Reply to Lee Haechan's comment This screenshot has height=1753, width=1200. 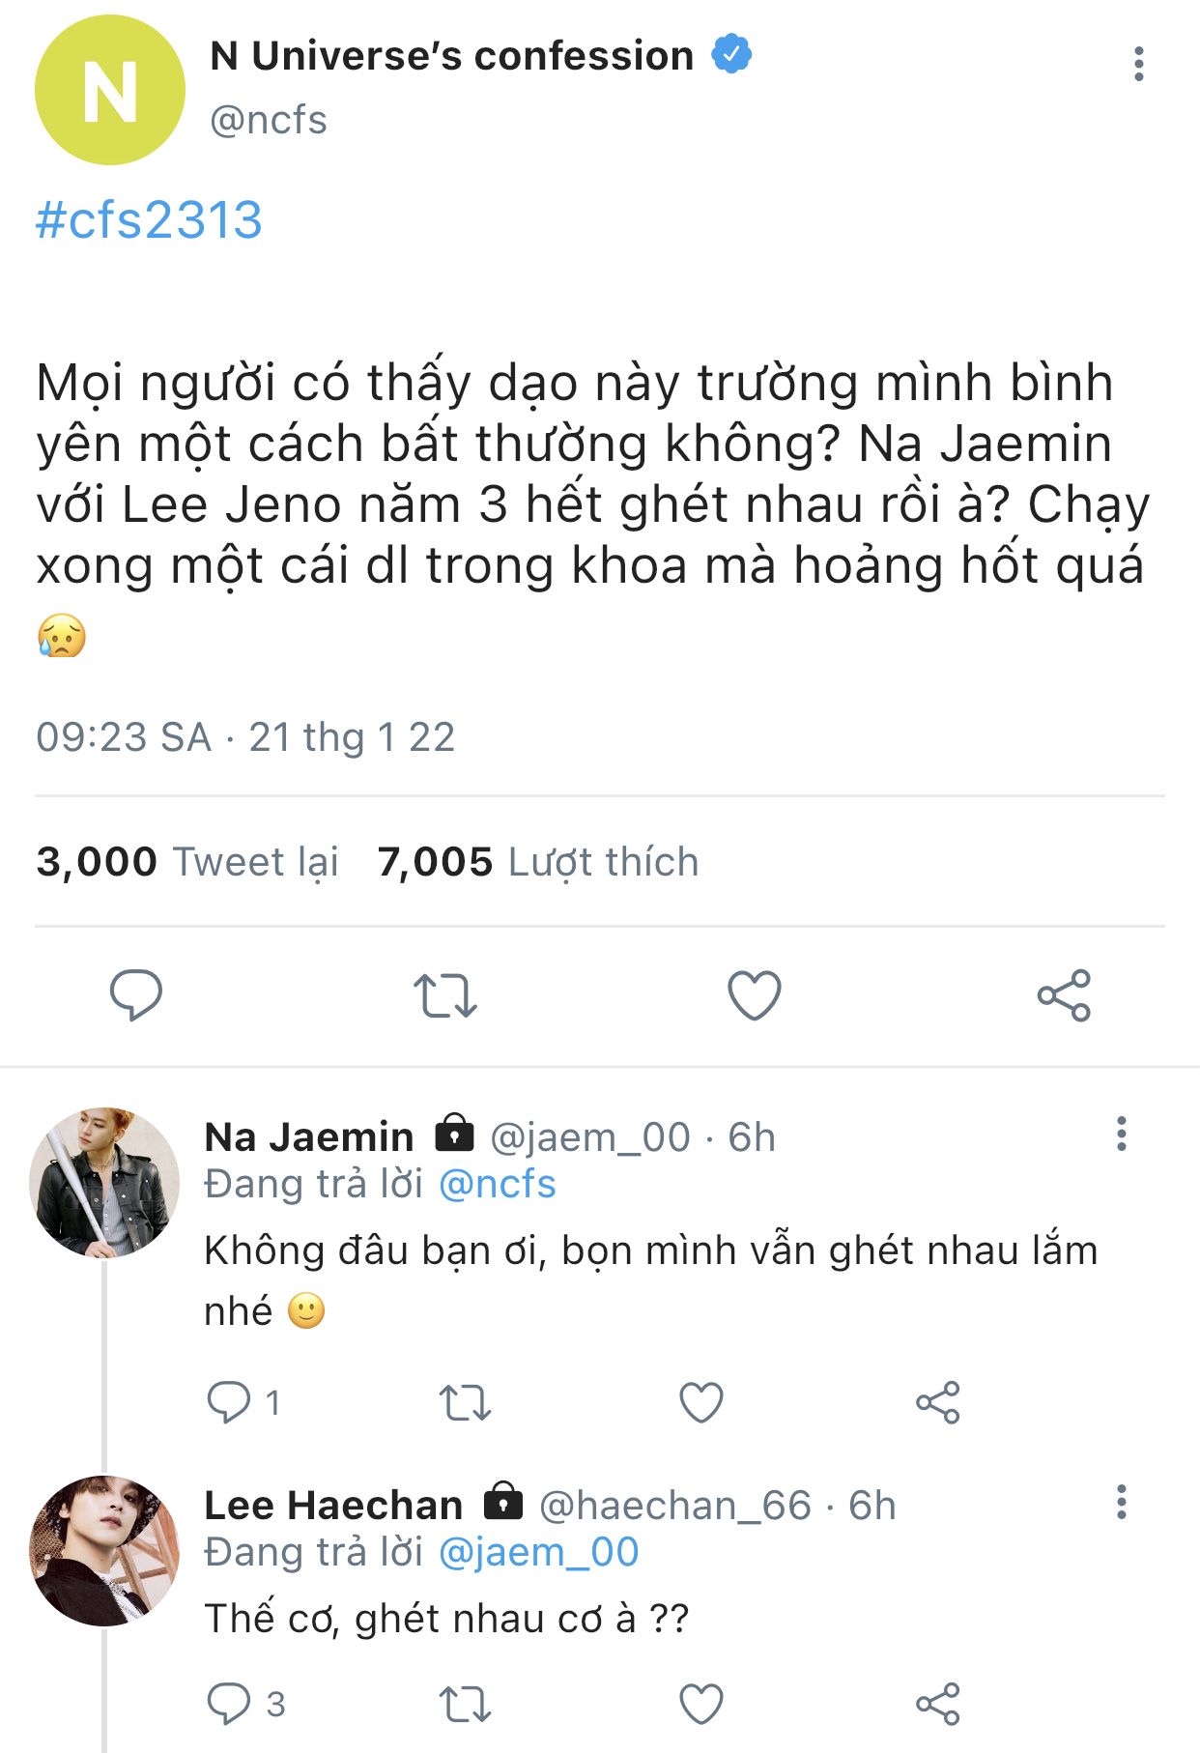click(x=230, y=1704)
